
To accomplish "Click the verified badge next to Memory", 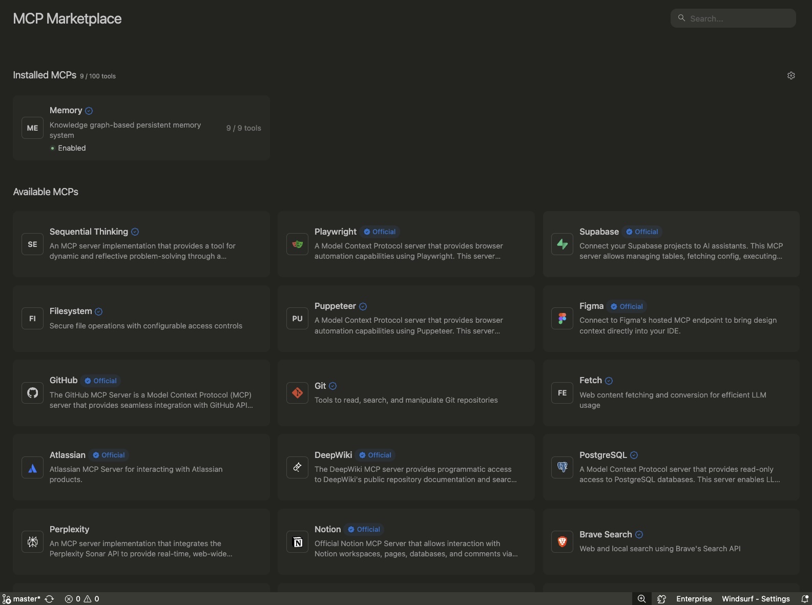I will point(89,111).
